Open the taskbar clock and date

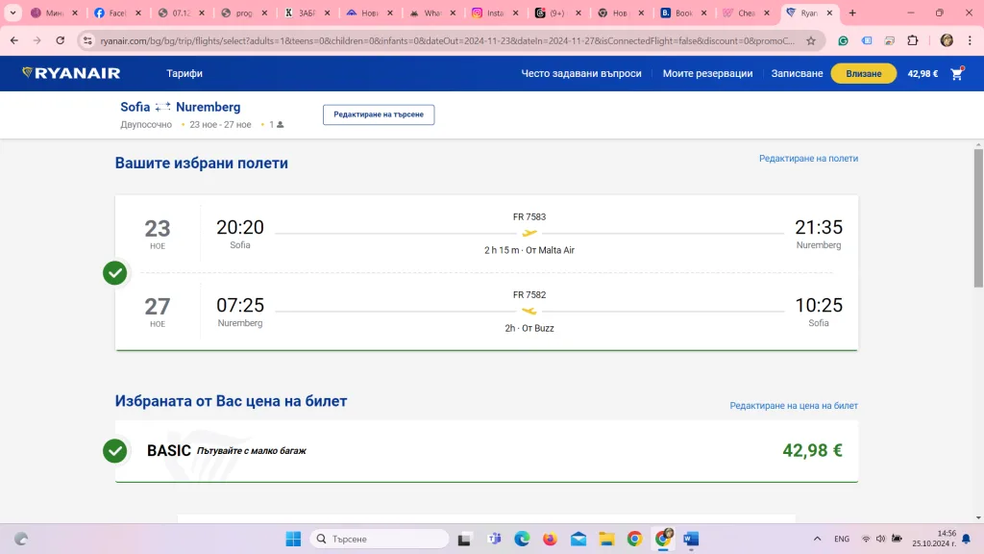[x=934, y=539]
